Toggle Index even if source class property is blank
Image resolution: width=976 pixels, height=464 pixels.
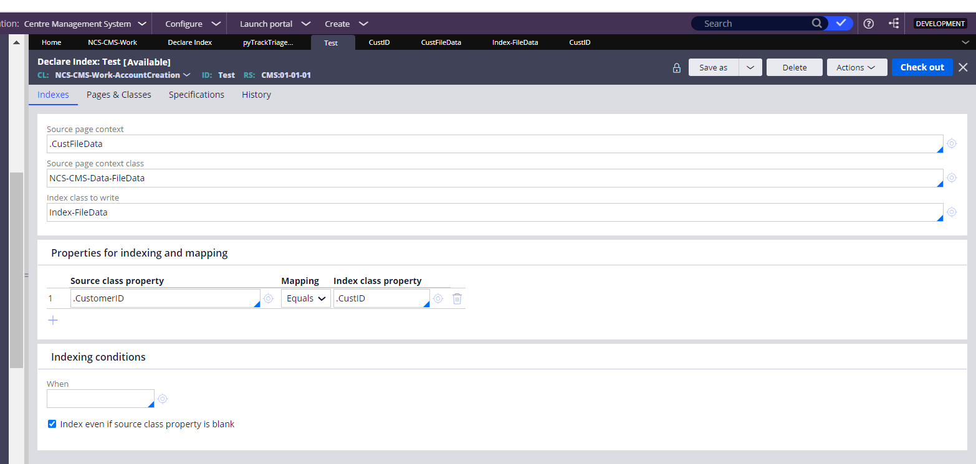(52, 424)
